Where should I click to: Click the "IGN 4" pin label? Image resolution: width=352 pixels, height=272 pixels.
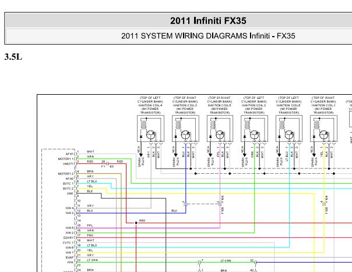coord(69,208)
